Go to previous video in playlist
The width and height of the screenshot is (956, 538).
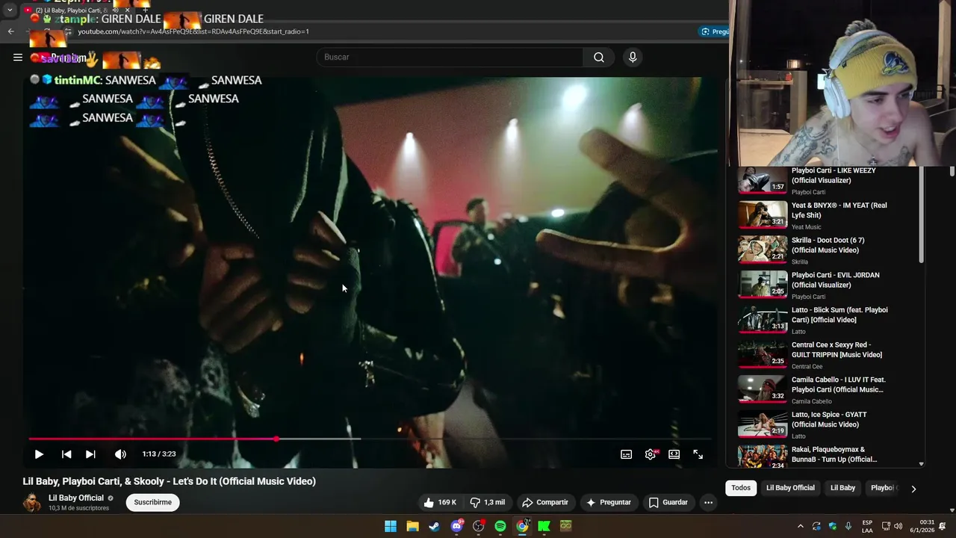[x=66, y=454]
